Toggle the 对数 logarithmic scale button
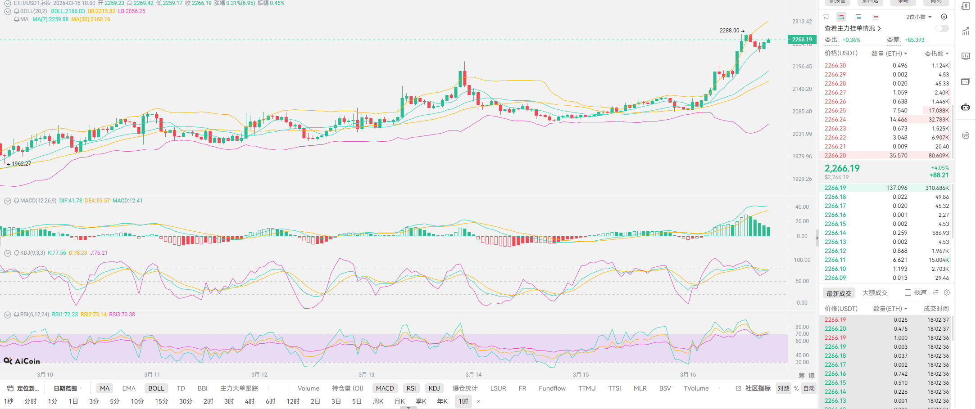Screen dimensions: 976x409 tap(783, 388)
